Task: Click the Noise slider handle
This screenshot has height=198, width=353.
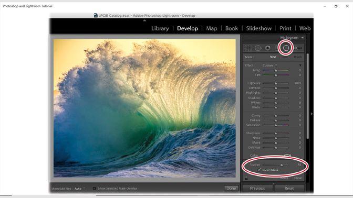Action: coord(276,138)
